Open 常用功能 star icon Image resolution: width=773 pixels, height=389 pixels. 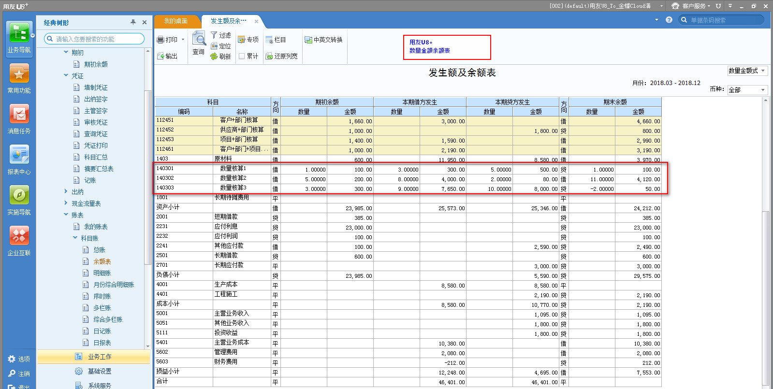point(19,75)
